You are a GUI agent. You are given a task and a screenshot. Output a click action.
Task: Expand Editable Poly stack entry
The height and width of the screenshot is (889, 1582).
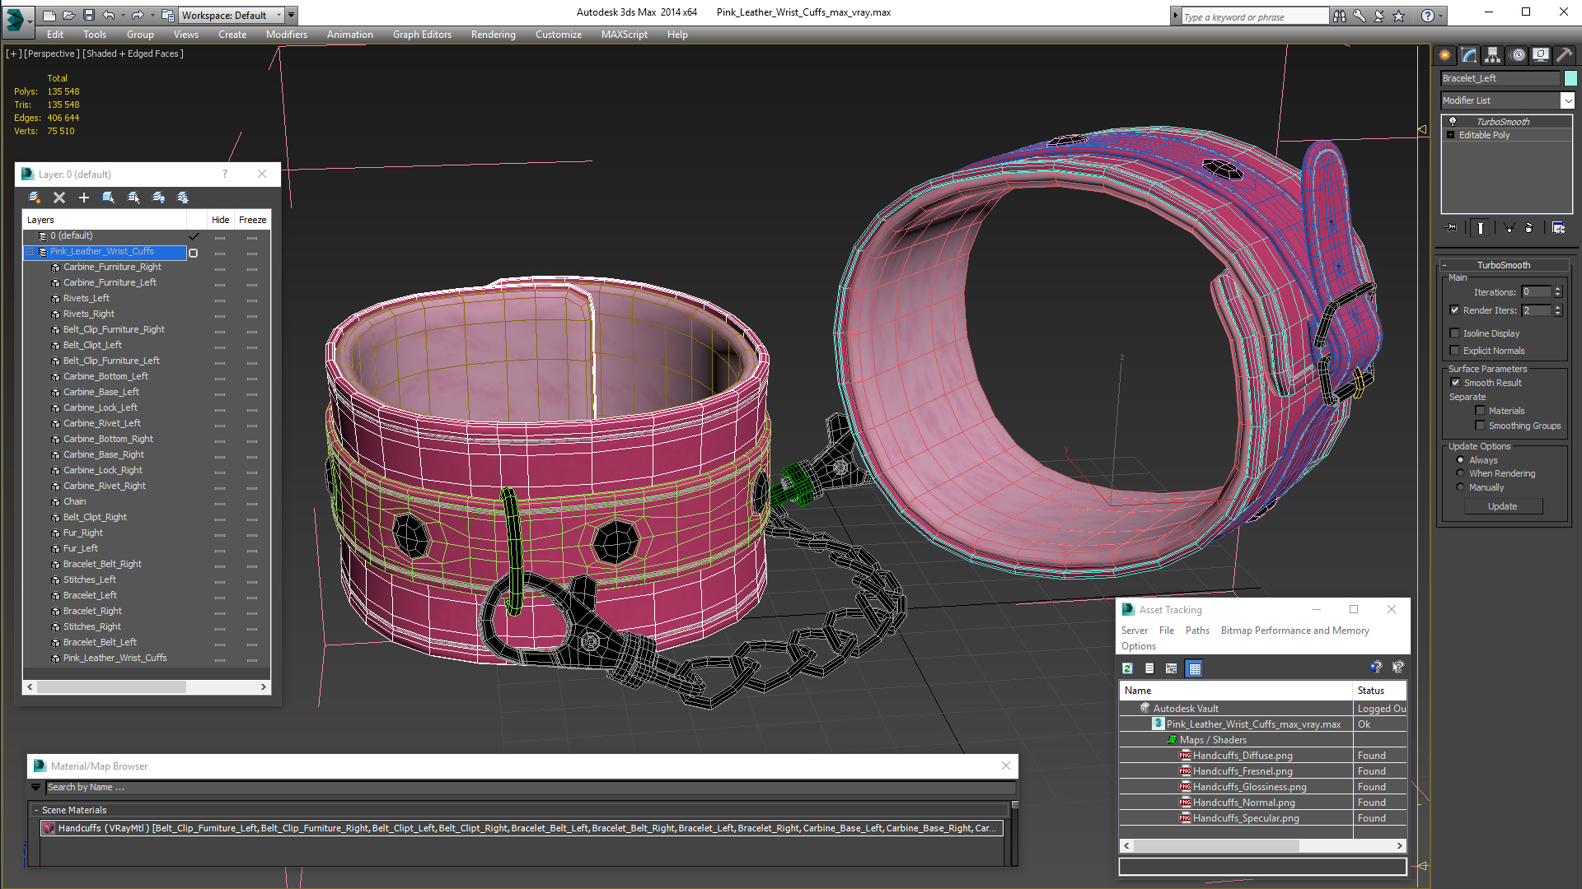pos(1450,135)
